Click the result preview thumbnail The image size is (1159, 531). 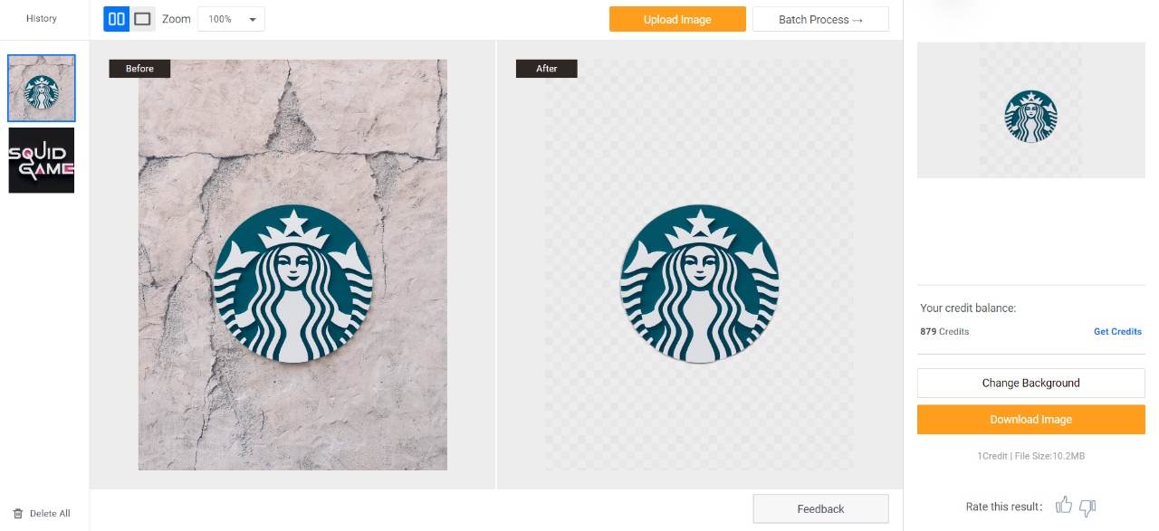pyautogui.click(x=1030, y=110)
